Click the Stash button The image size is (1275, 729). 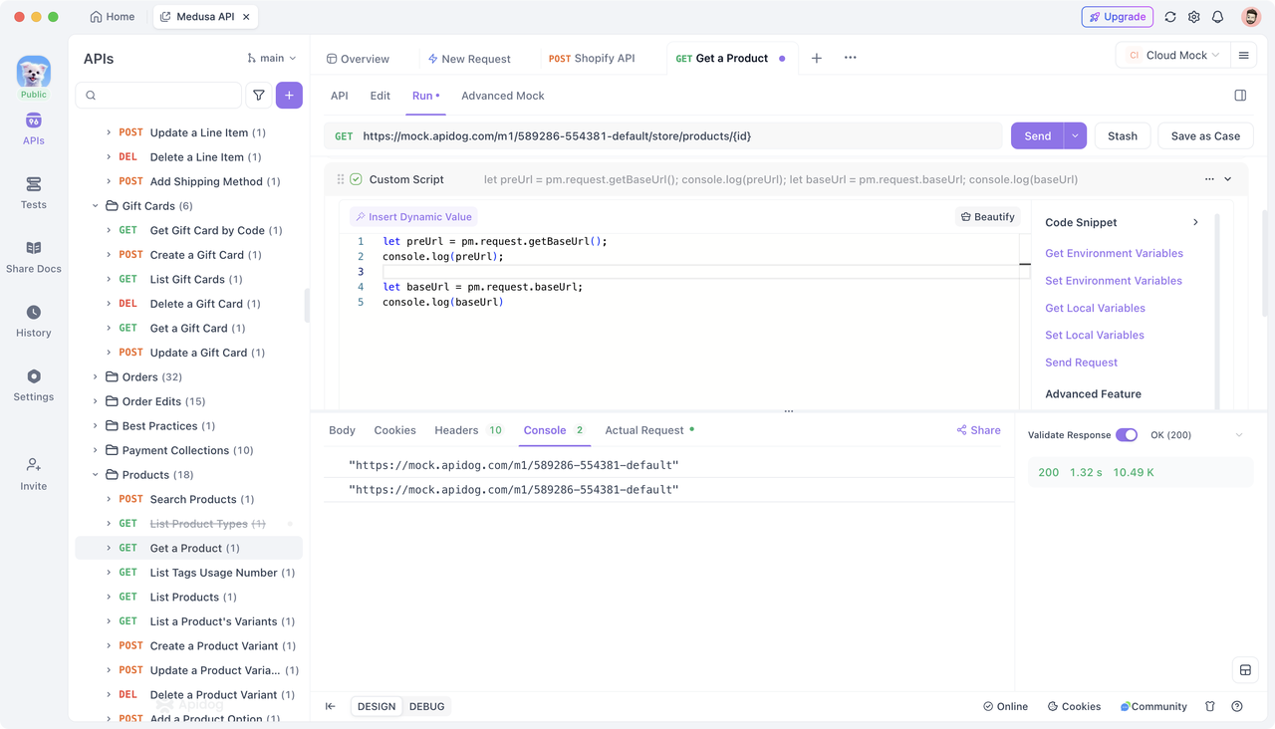[x=1123, y=136]
